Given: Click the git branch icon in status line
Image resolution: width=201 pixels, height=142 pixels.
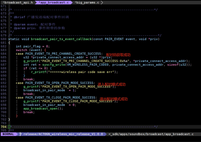Looking at the screenshot, I should coord(21,134).
